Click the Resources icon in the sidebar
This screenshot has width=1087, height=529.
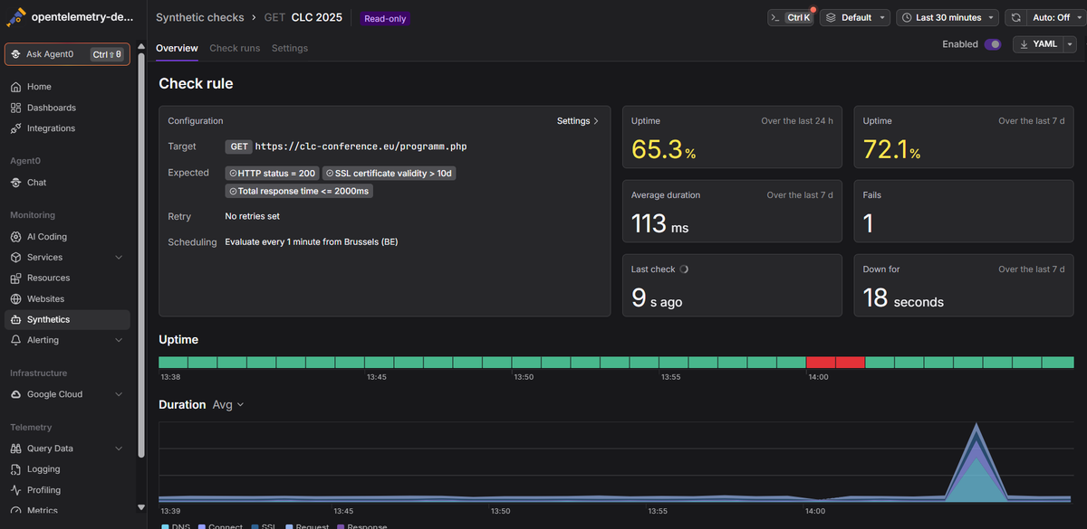point(16,279)
